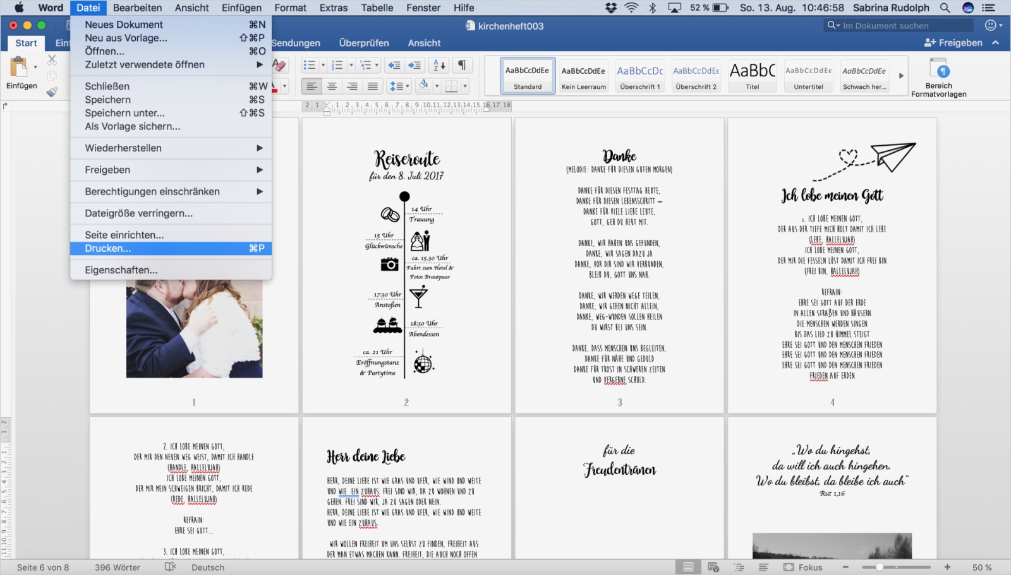Choose Drucken... from the Datei menu
The height and width of the screenshot is (575, 1011).
(108, 249)
